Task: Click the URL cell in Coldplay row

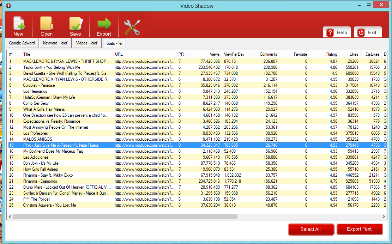Action: coord(145,85)
